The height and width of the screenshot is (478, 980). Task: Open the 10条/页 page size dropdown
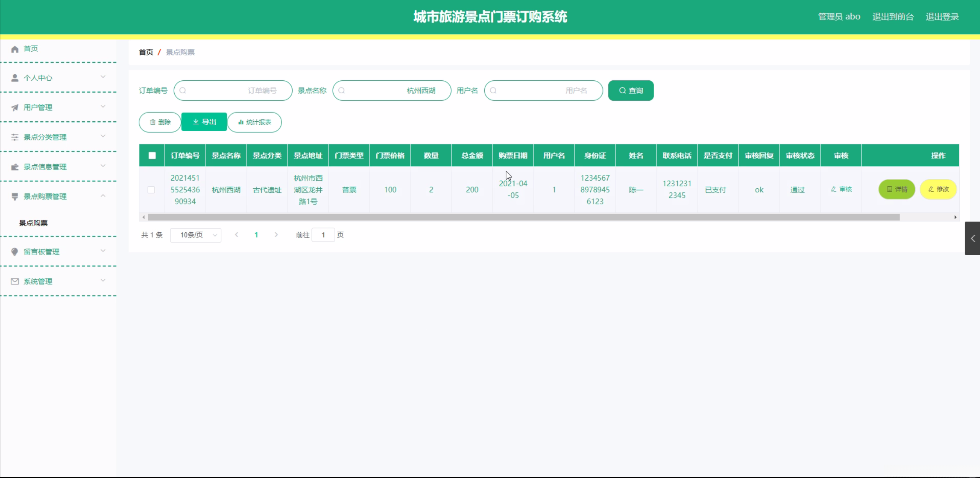[x=196, y=235]
